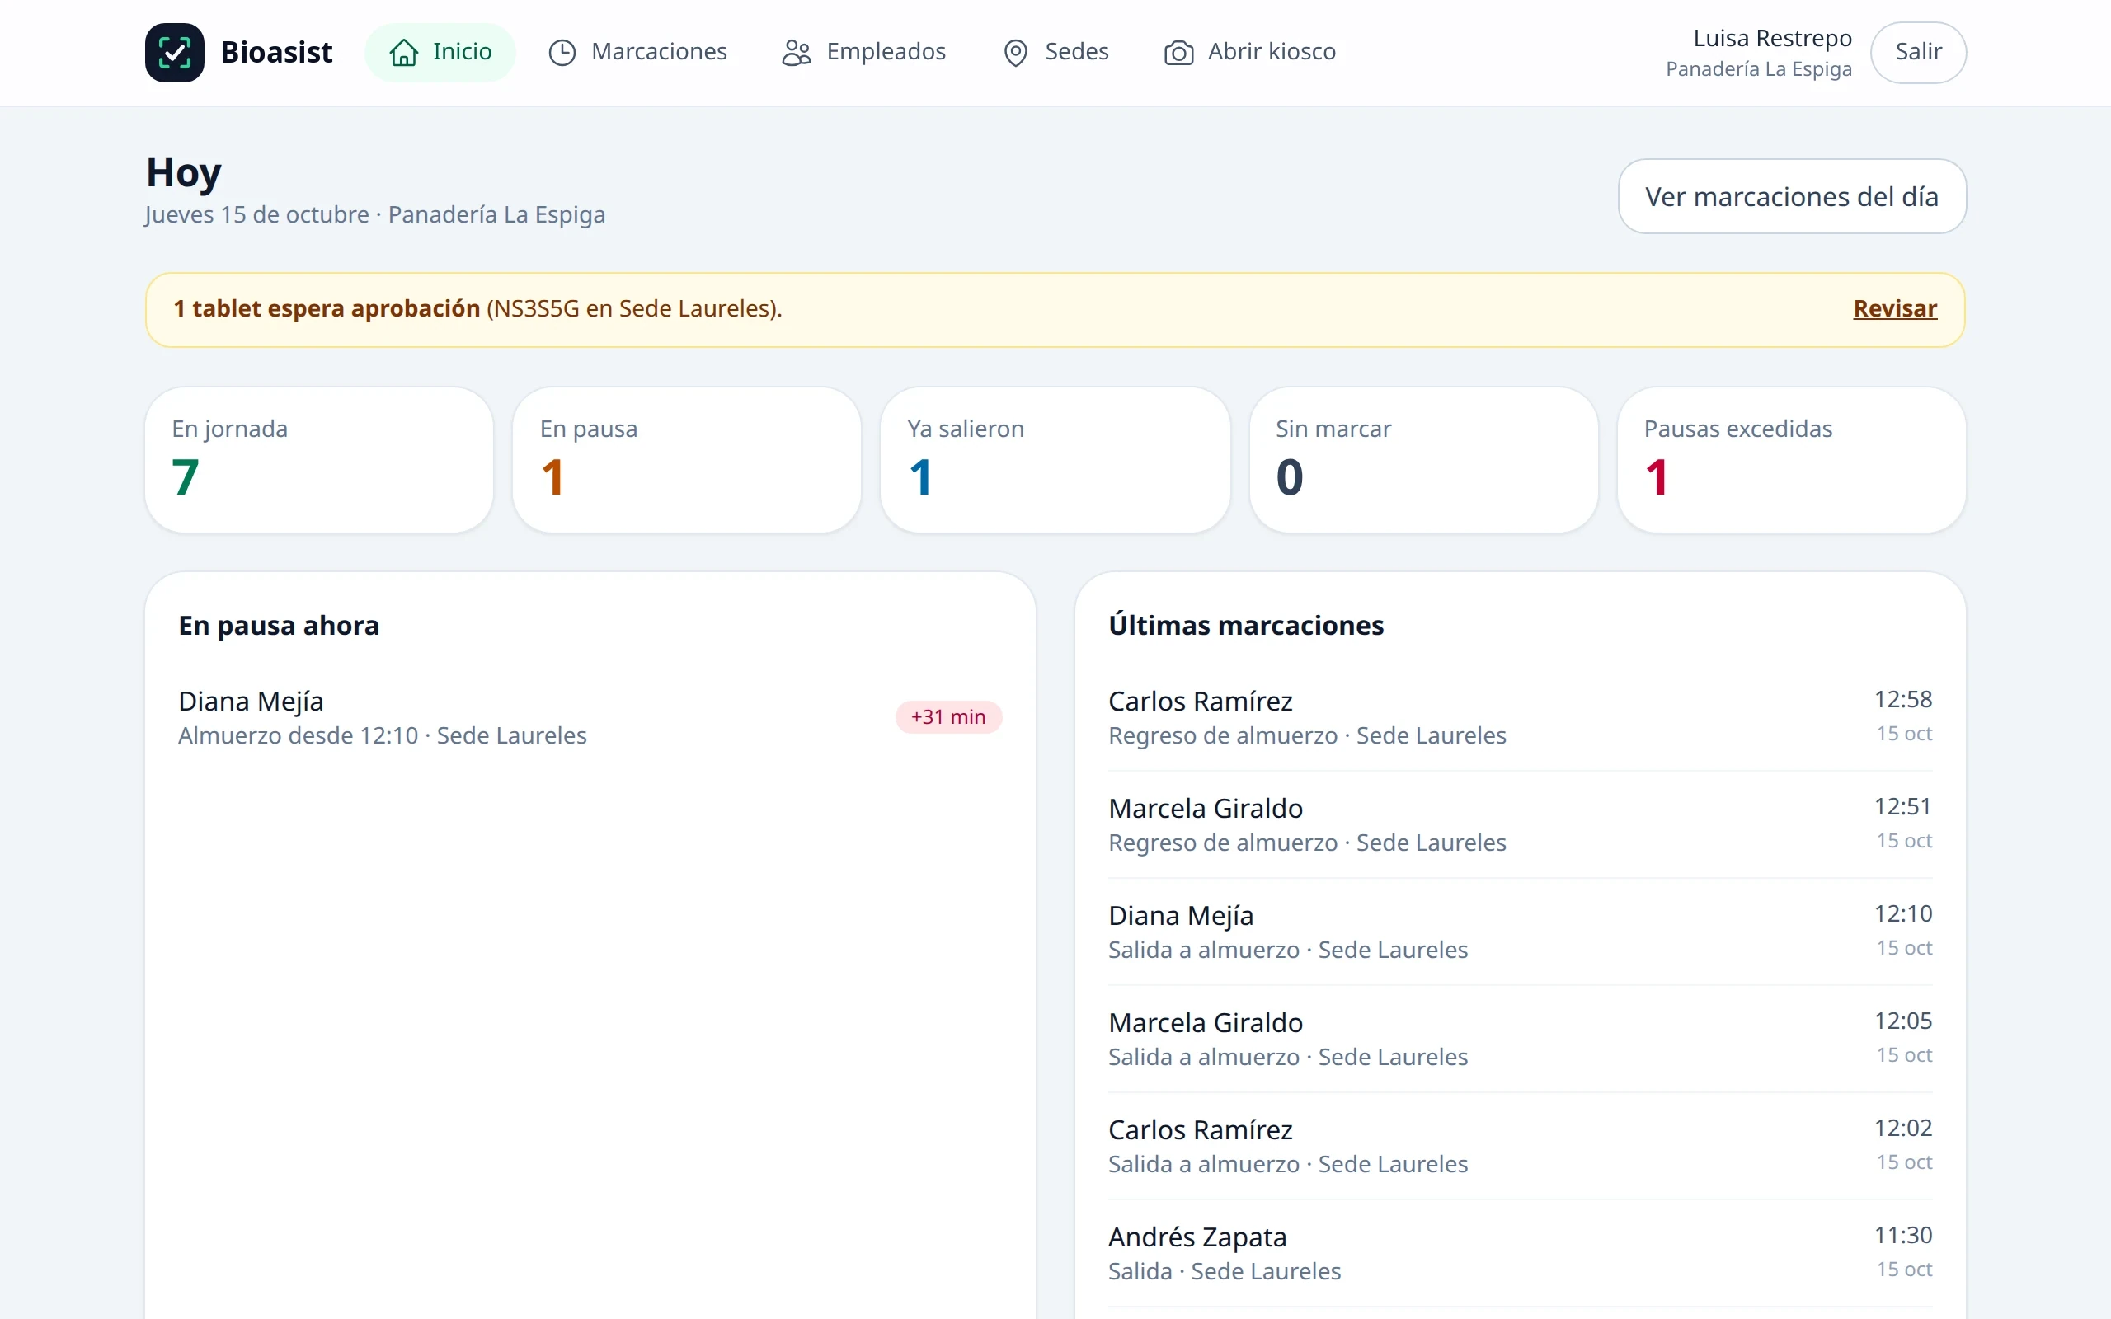
Task: Select the Ya salieron card
Action: [1055, 460]
